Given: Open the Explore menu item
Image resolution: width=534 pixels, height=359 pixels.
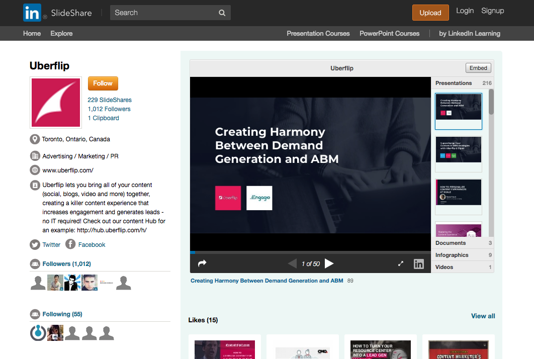Looking at the screenshot, I should click(62, 33).
